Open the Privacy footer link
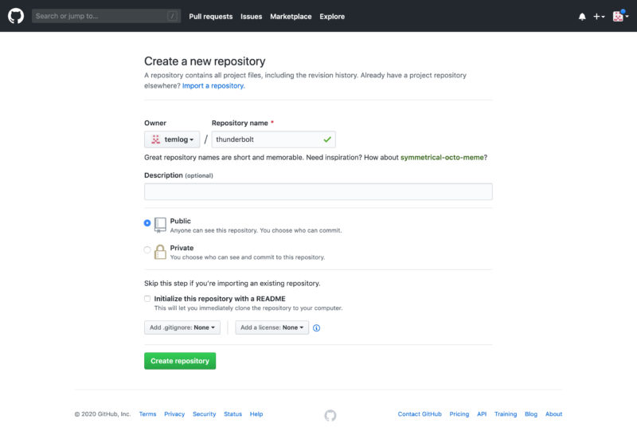 (x=174, y=414)
